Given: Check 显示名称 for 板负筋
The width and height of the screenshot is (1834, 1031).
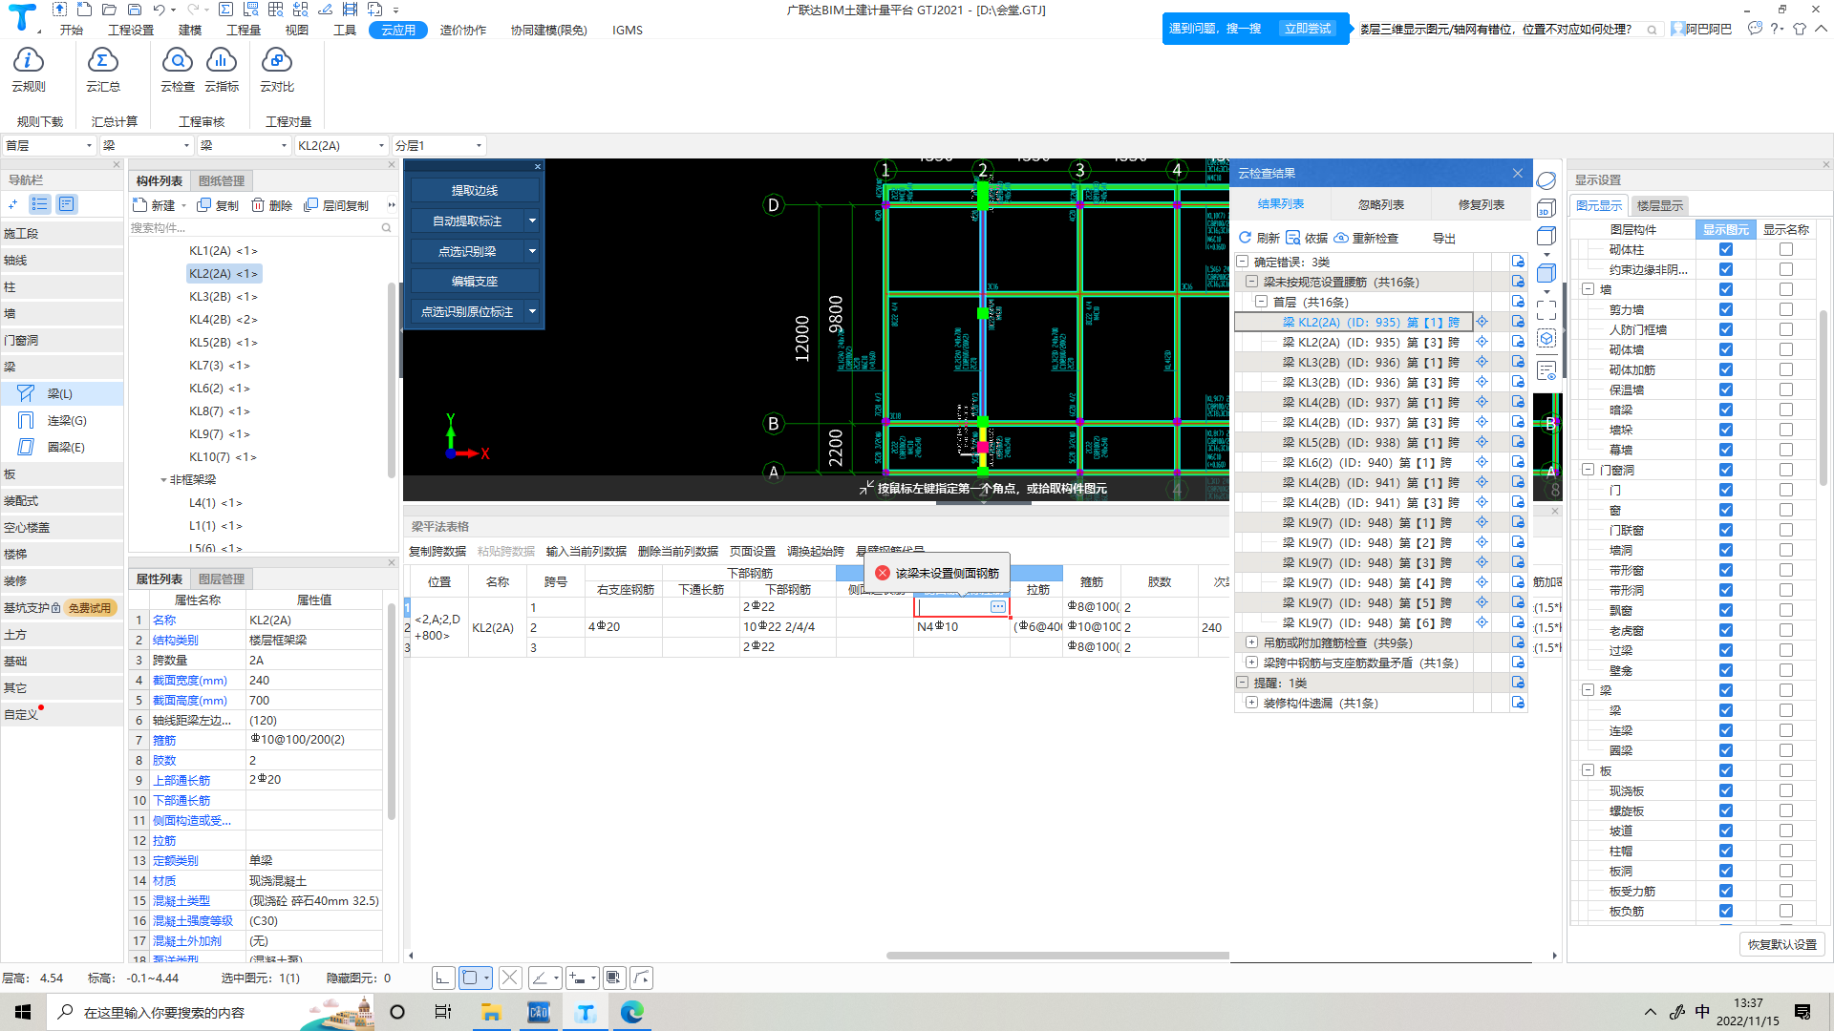Looking at the screenshot, I should coord(1785,911).
